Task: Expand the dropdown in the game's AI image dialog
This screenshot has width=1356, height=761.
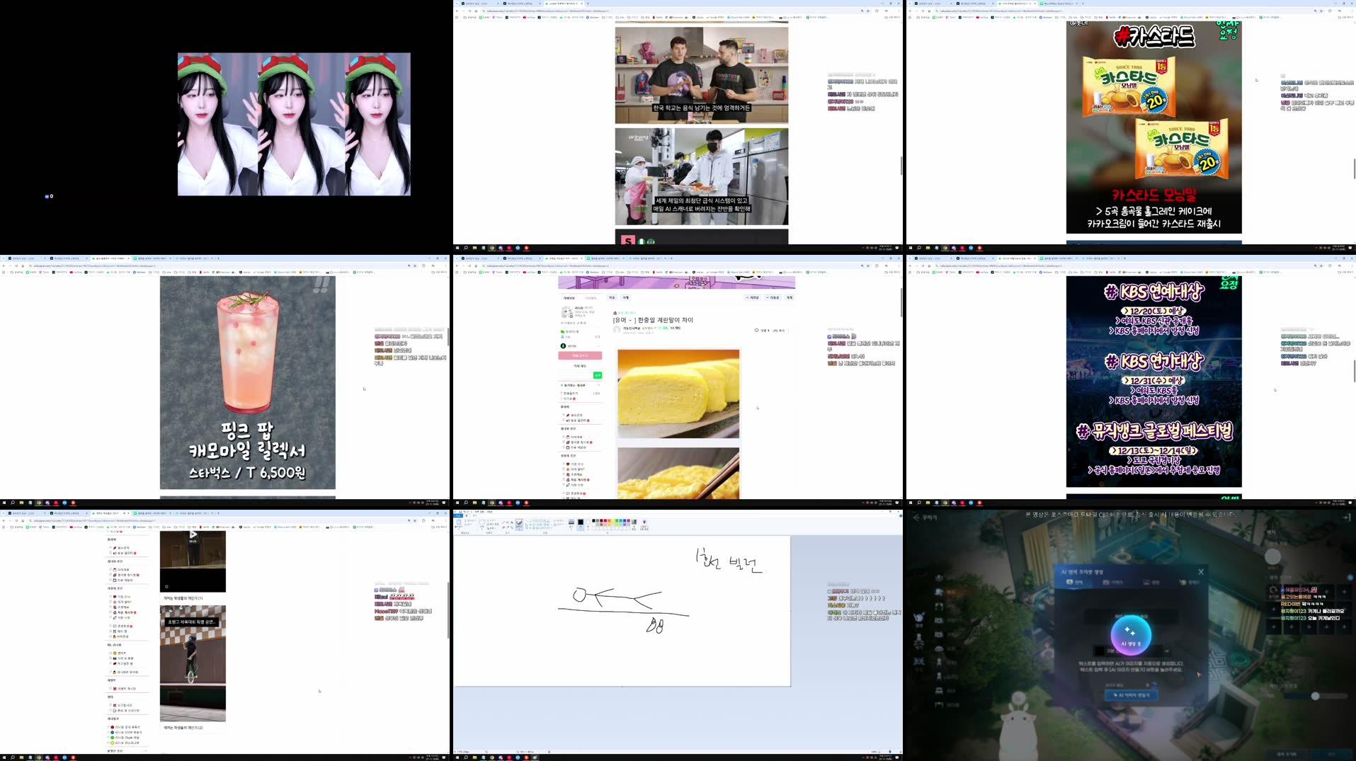Action: (1166, 652)
